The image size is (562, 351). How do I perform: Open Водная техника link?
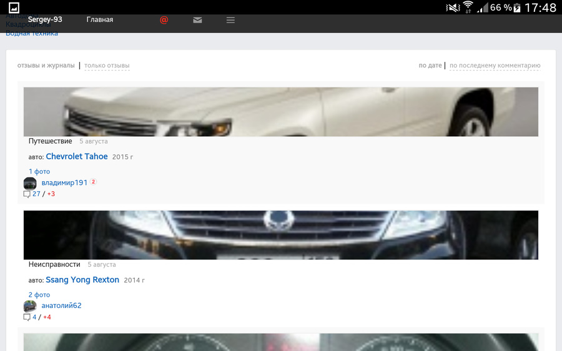click(x=32, y=33)
